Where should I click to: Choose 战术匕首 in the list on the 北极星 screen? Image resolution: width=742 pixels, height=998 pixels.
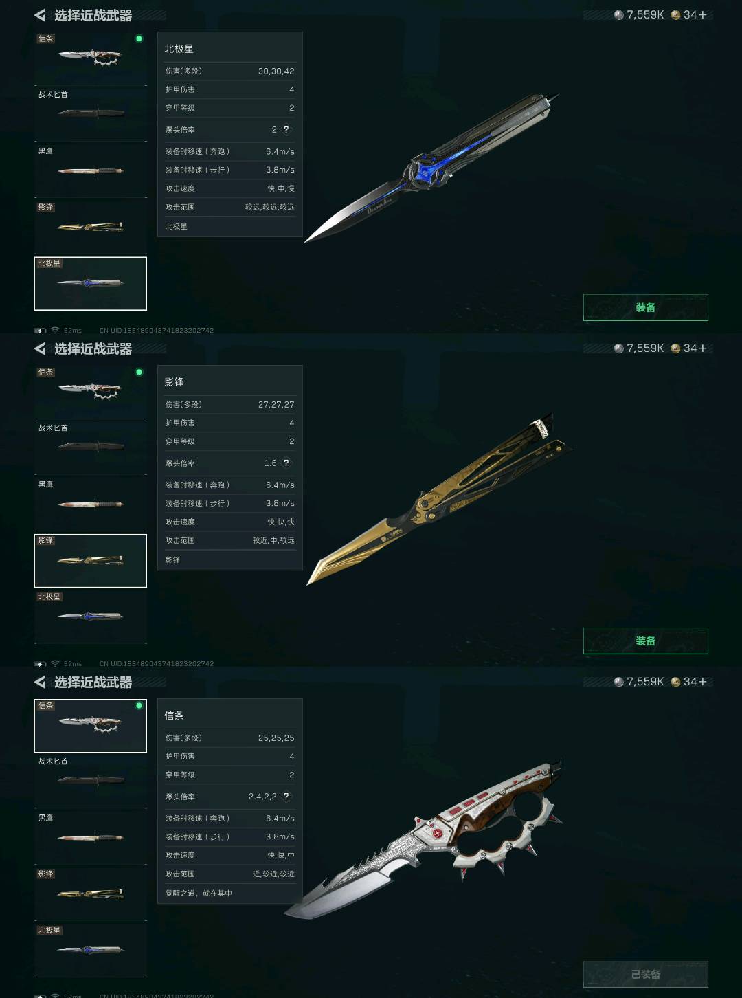point(91,114)
